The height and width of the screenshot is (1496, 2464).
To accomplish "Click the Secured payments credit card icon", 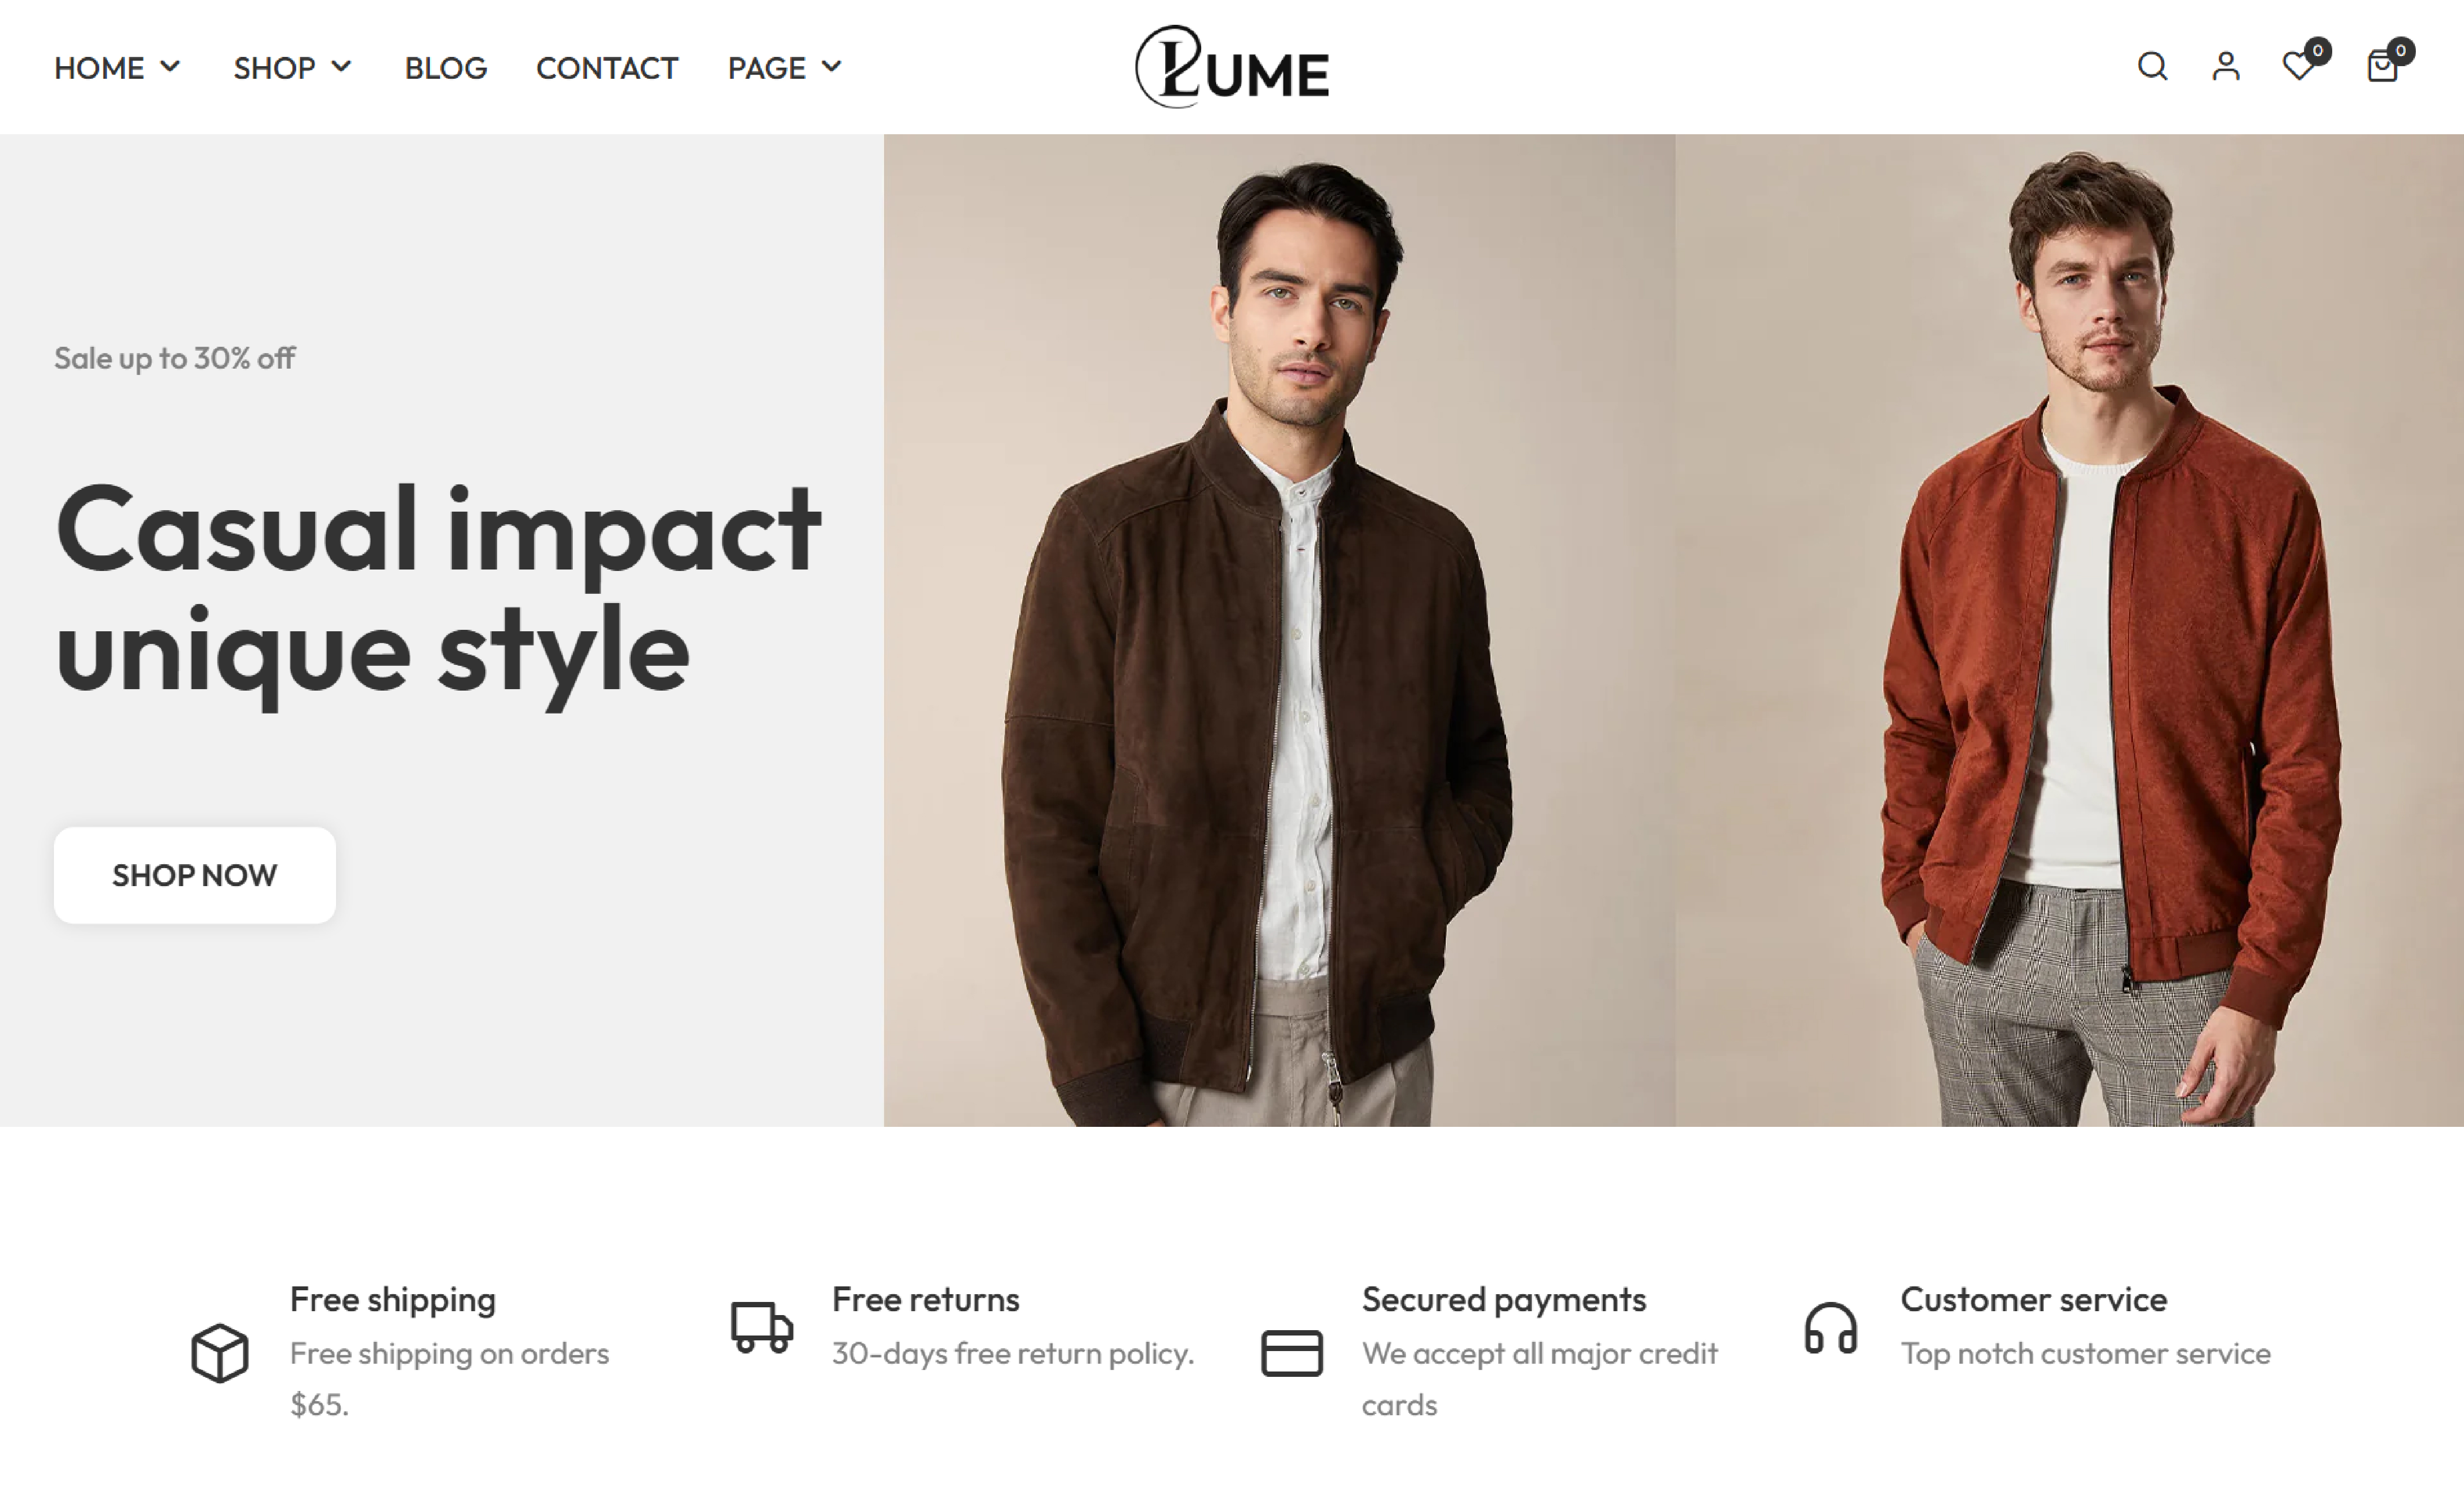I will (1291, 1353).
